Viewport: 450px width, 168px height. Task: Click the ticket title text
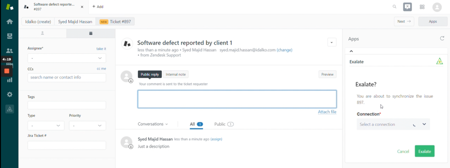(185, 43)
